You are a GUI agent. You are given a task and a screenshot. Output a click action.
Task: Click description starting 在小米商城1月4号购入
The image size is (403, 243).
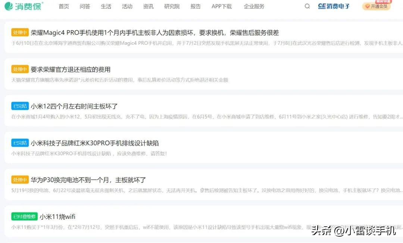pos(207,117)
